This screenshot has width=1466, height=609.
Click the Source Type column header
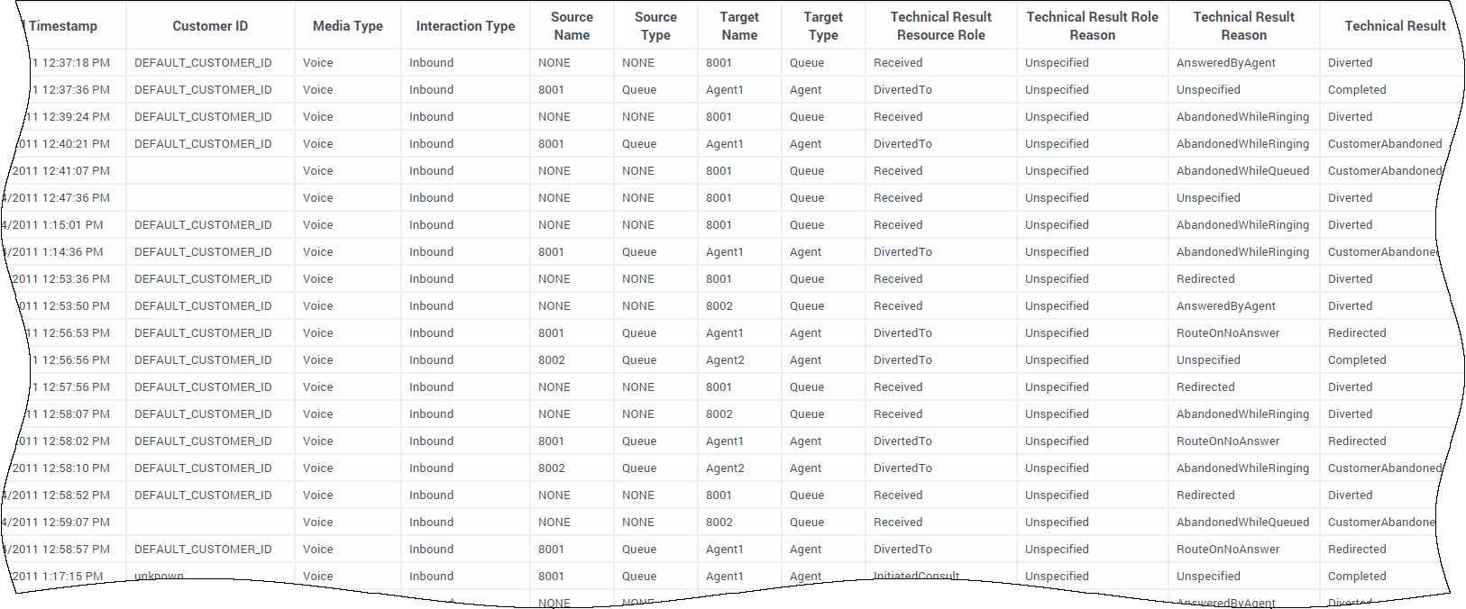[655, 26]
